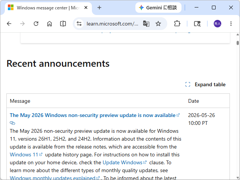
Task: Click the scrollbar up arrow
Action: [x=237, y=34]
